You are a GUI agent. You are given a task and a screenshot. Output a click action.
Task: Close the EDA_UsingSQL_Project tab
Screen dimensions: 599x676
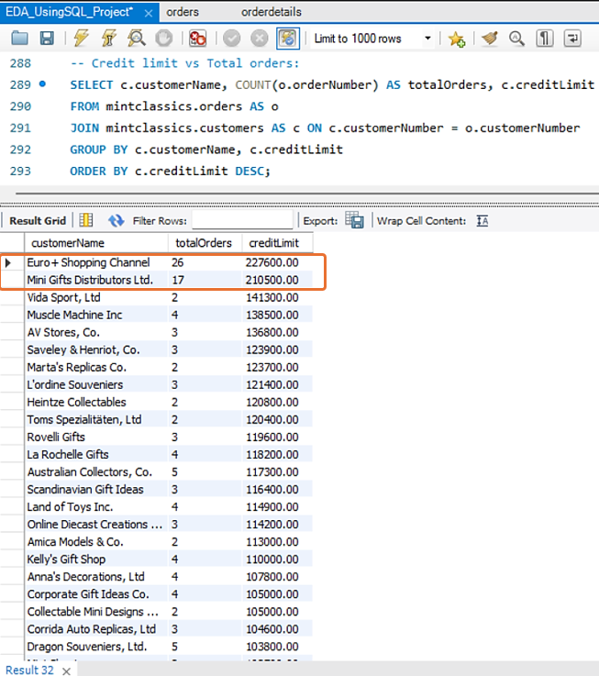[x=149, y=14]
